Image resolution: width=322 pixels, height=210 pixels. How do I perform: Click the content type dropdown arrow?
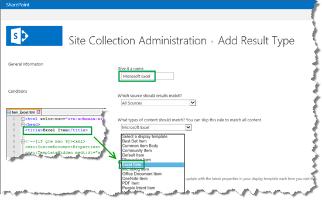point(189,127)
